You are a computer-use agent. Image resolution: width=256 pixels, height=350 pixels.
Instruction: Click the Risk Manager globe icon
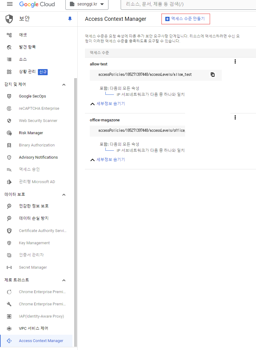(x=9, y=133)
